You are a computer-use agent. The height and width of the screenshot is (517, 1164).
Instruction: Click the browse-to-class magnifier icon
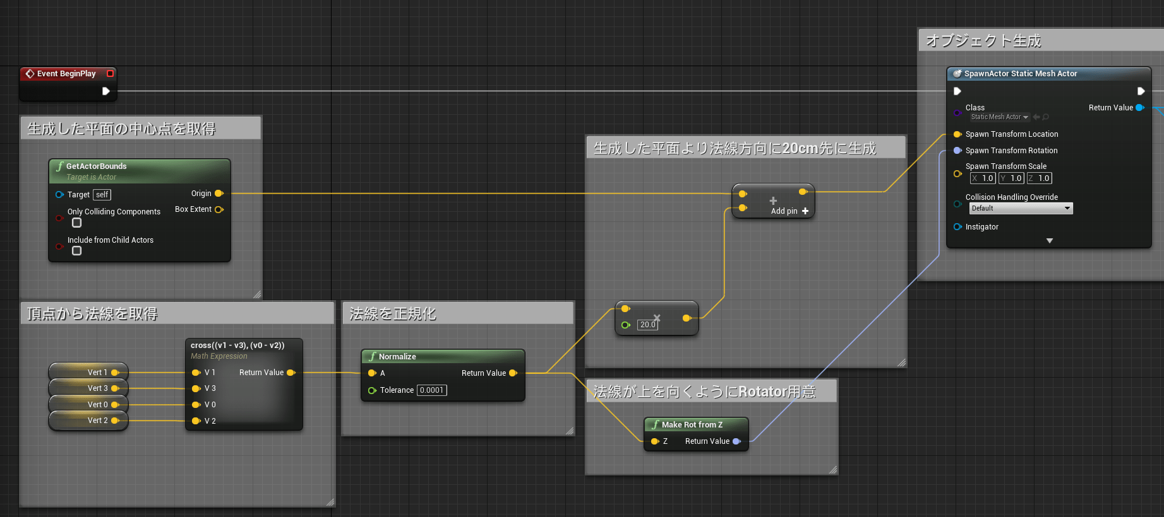pos(1046,117)
